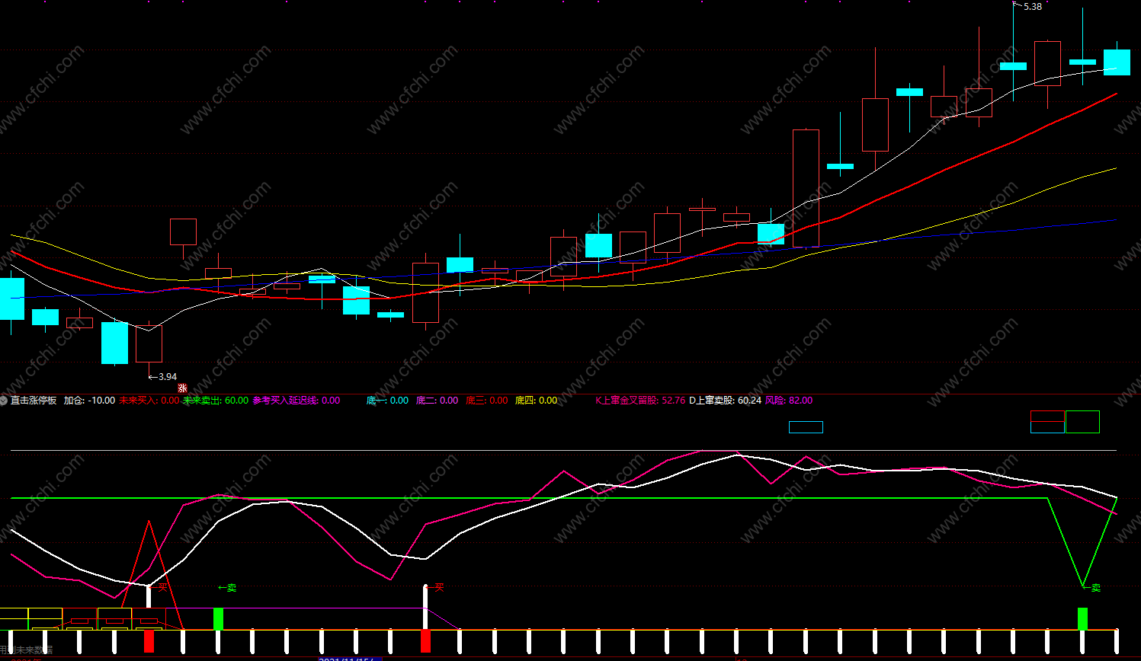
Task: Collapse the 直击涨停板 indicator panel chevron
Action: click(4, 401)
